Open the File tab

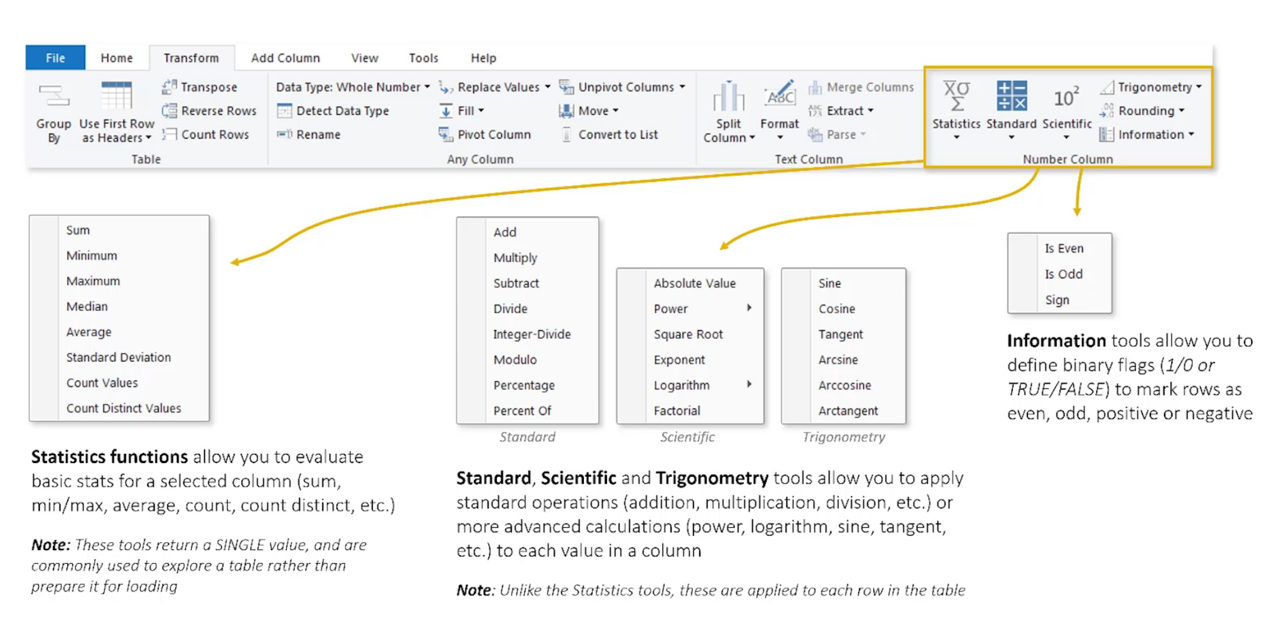(55, 58)
